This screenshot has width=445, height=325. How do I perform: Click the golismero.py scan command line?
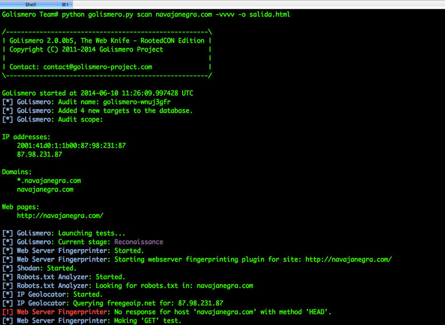point(146,14)
